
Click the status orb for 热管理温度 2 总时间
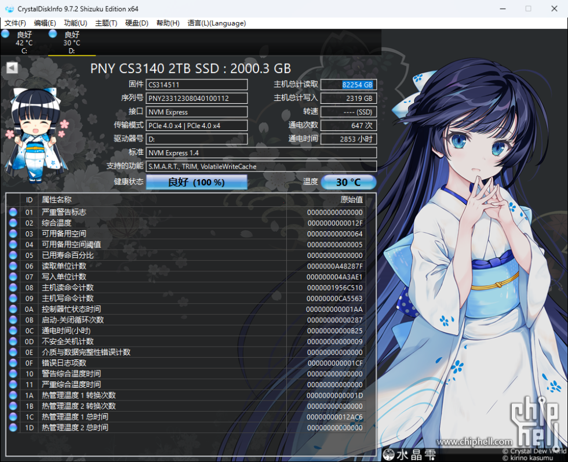[x=13, y=427]
